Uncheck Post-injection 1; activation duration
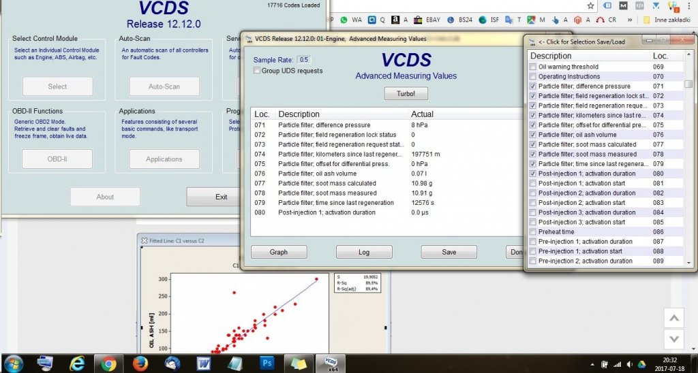This screenshot has height=373, width=698. 533,174
